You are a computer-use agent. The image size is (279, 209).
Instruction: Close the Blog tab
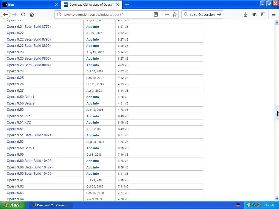(56, 5)
